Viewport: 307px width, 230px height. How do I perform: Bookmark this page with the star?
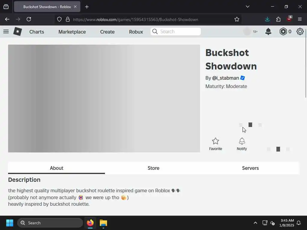click(x=237, y=19)
